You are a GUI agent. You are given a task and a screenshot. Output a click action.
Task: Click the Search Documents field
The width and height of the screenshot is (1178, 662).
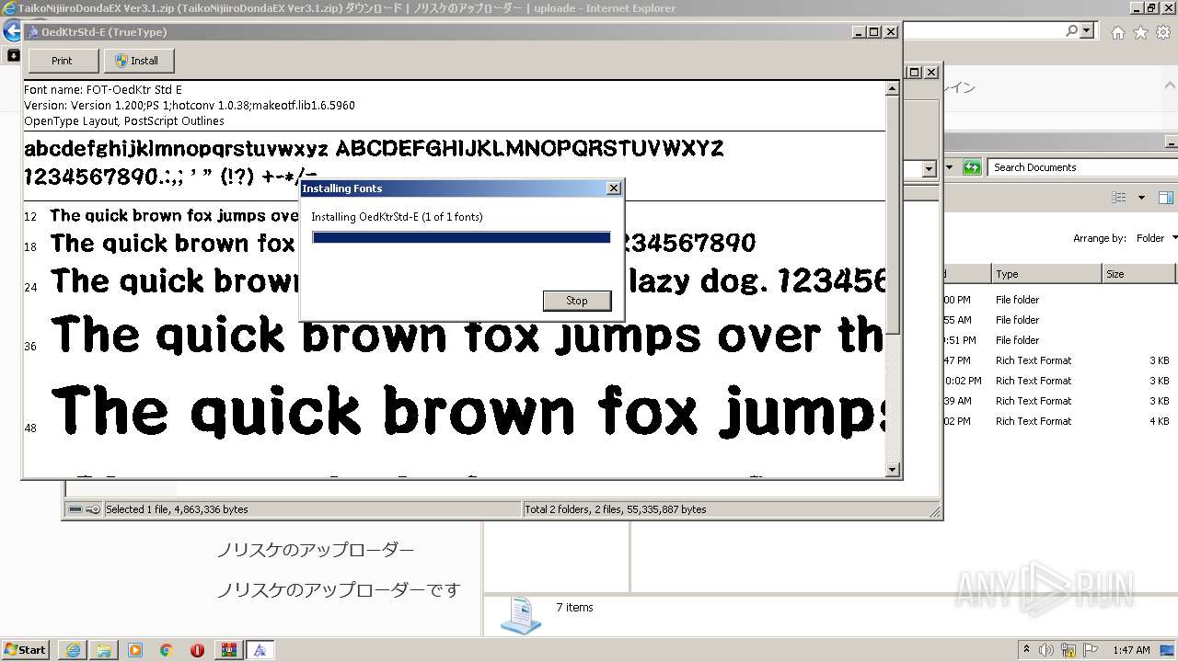[1082, 167]
